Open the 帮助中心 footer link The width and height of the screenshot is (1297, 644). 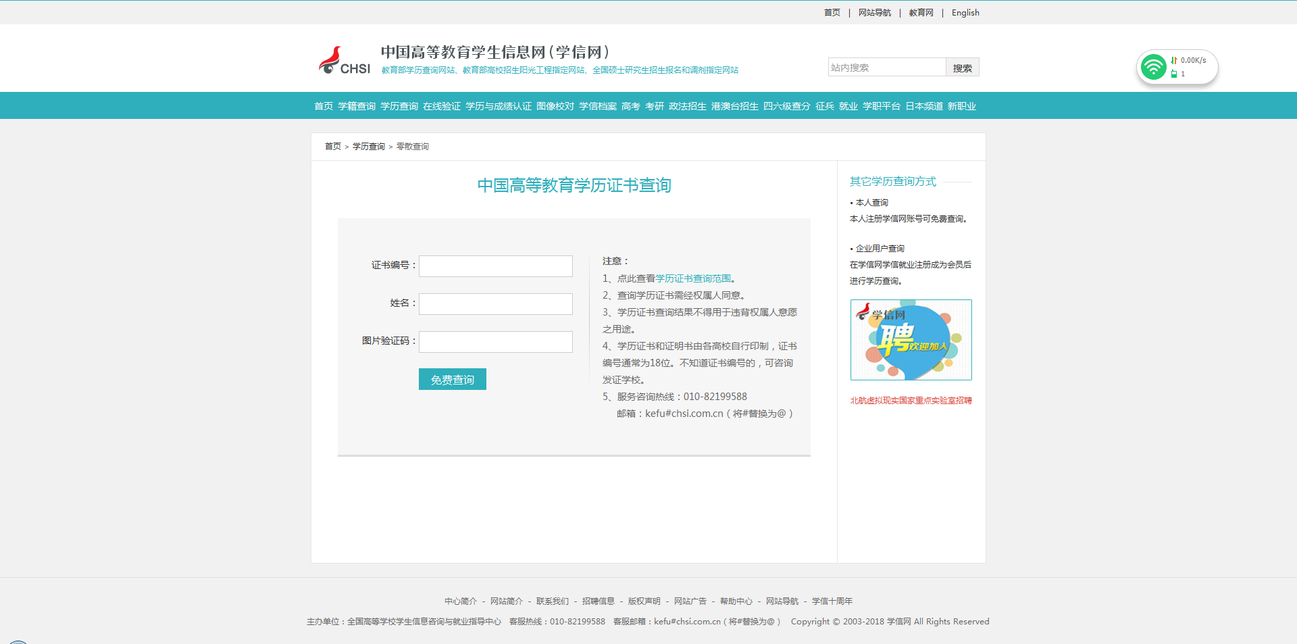(x=736, y=601)
